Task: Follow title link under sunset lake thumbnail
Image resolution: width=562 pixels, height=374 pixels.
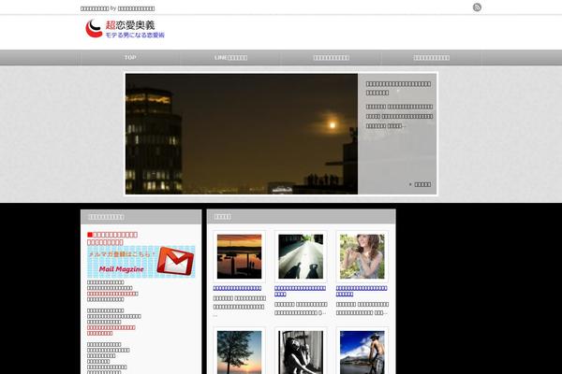Action: (237, 288)
